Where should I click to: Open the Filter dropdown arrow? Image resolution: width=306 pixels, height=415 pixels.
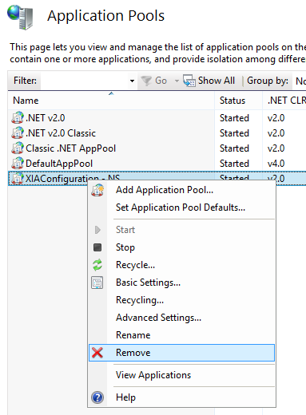tap(132, 81)
